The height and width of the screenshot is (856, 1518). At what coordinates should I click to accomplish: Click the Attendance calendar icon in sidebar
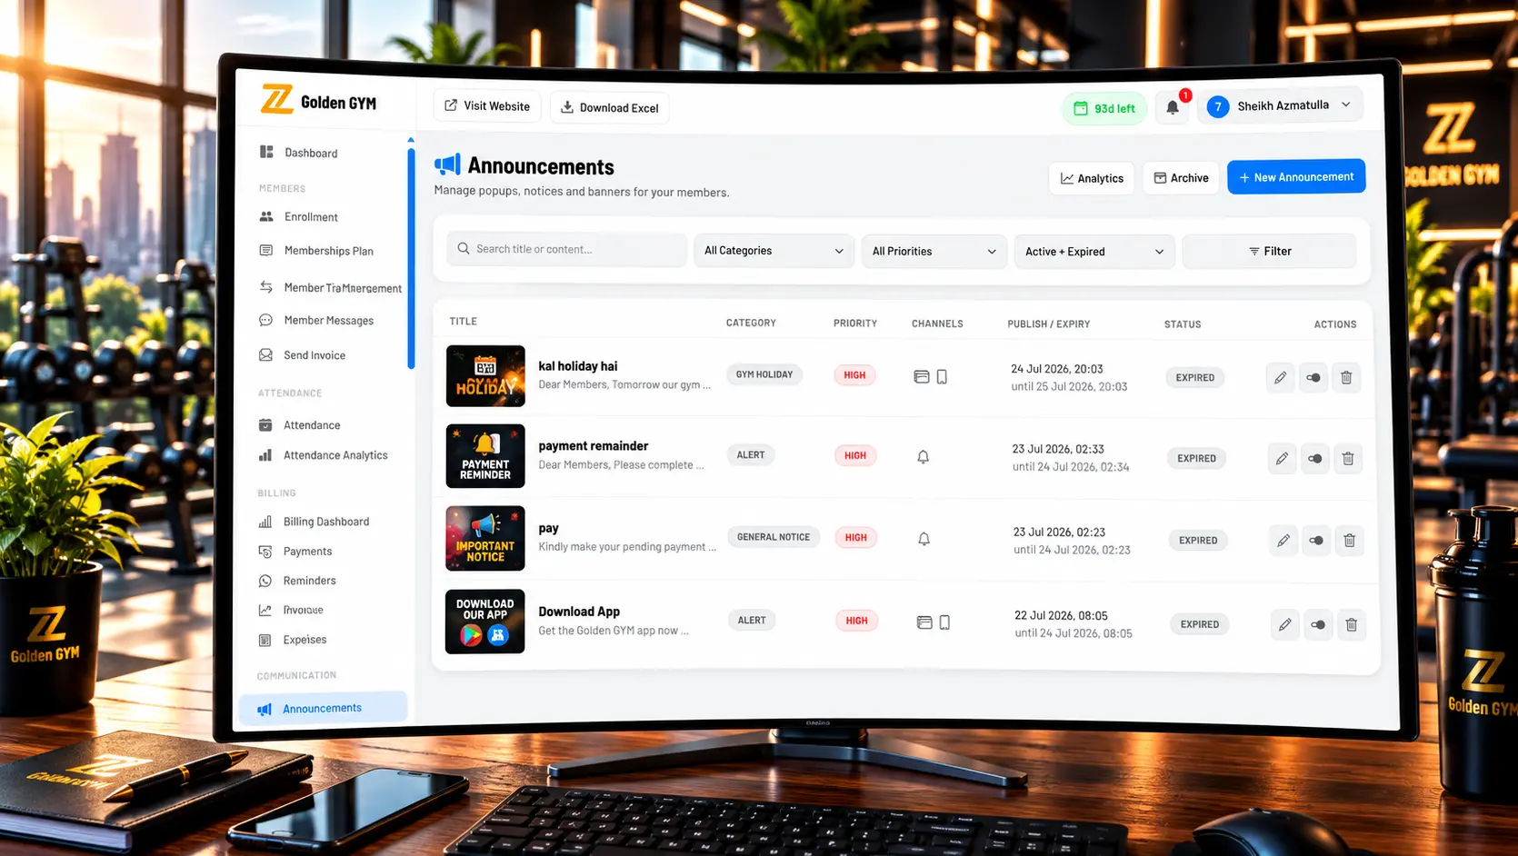click(x=265, y=424)
